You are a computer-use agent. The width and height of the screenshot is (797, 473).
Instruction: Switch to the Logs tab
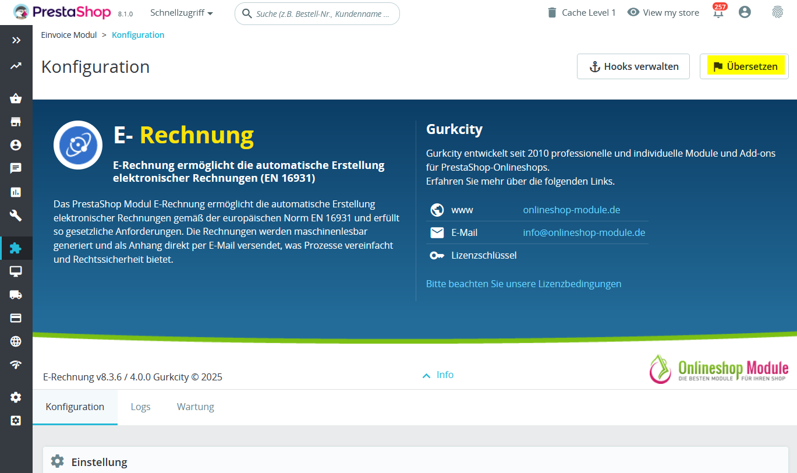[140, 407]
